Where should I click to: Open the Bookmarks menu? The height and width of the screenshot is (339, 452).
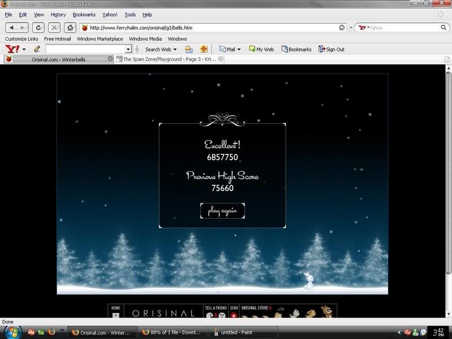[x=84, y=15]
